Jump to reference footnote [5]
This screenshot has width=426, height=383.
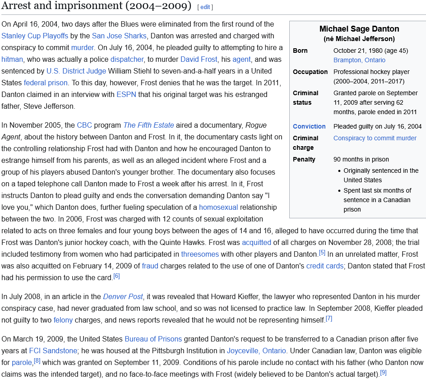pyautogui.click(x=322, y=252)
